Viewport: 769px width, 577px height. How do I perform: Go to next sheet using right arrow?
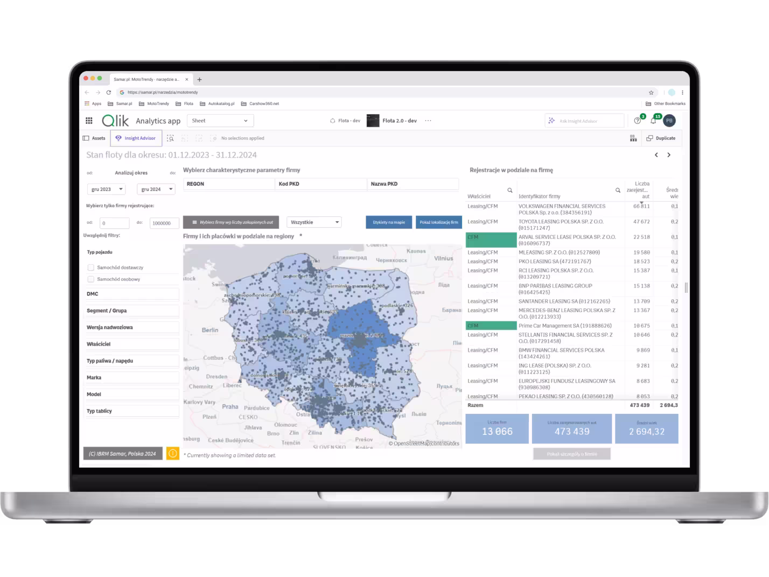click(669, 155)
